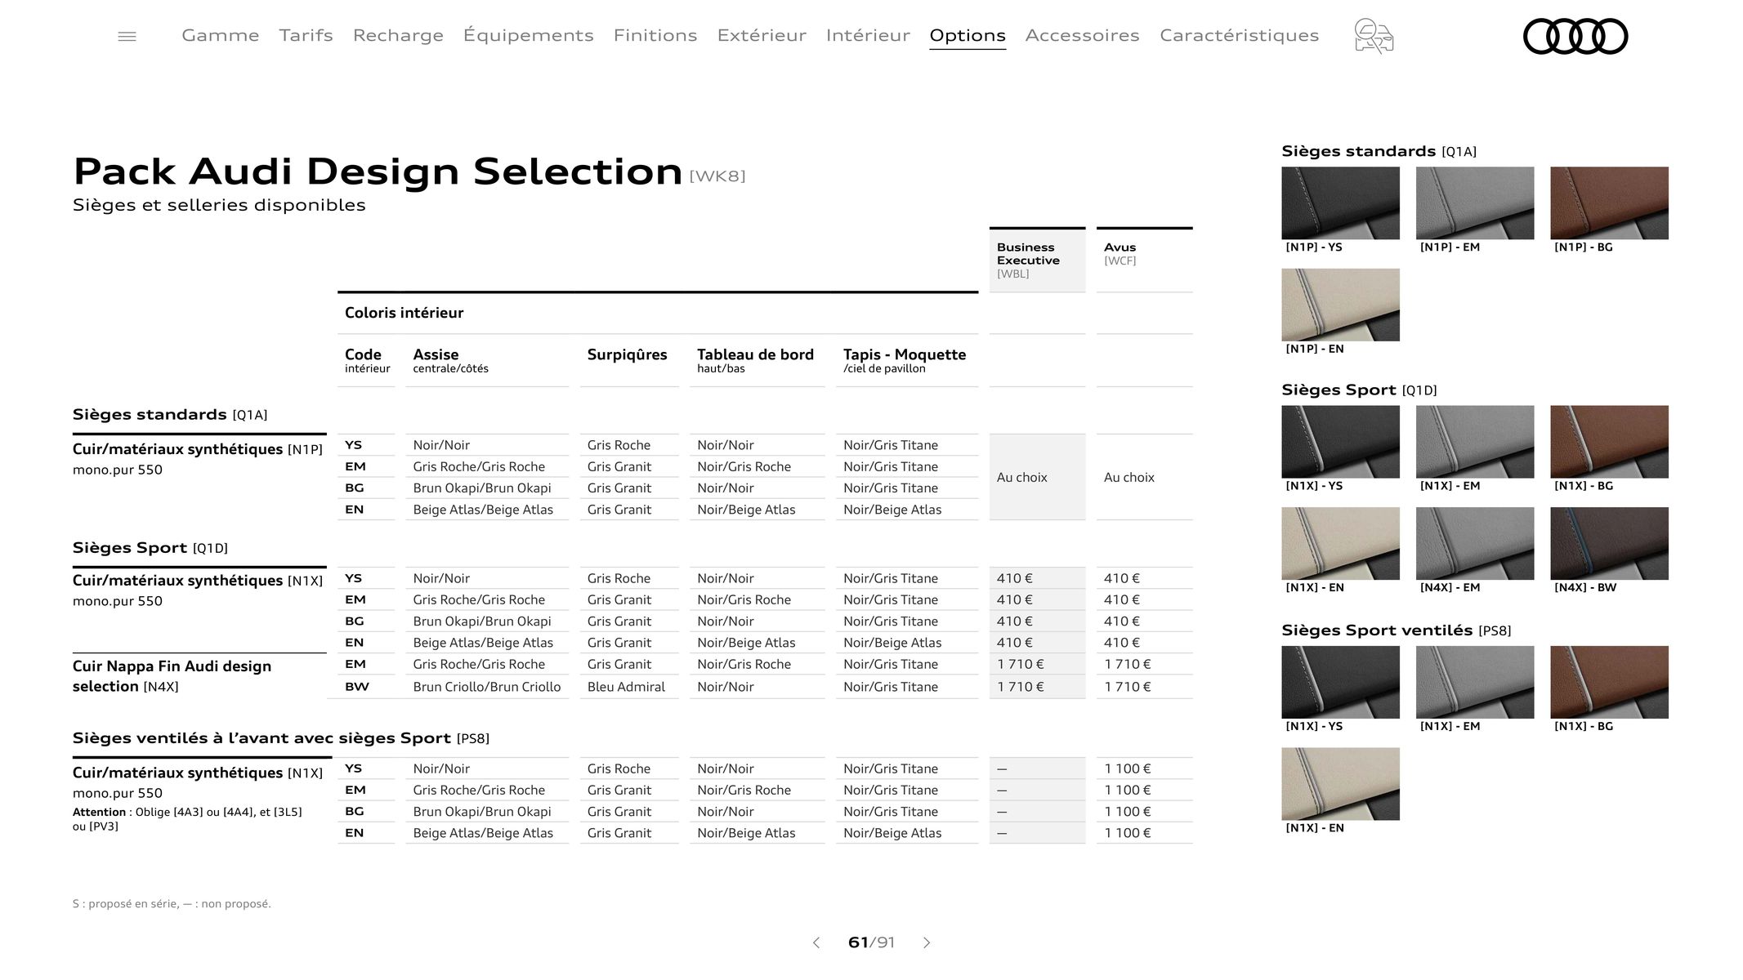
Task: Click Avus 1 100 € price for ventilated YS row
Action: click(x=1127, y=768)
